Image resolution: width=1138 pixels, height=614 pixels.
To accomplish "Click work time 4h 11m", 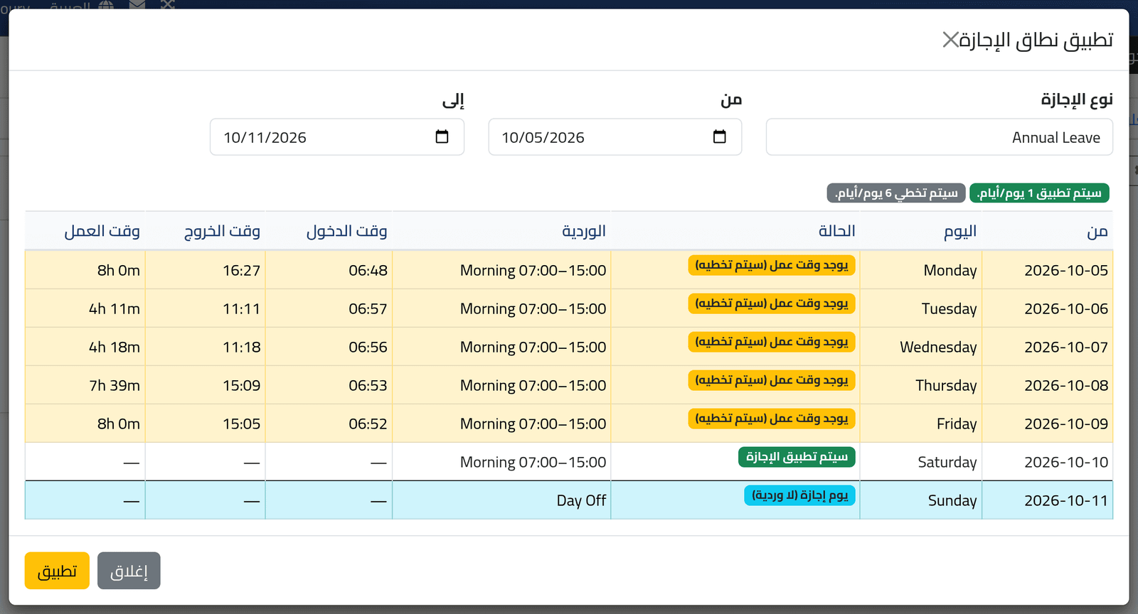I will point(115,308).
